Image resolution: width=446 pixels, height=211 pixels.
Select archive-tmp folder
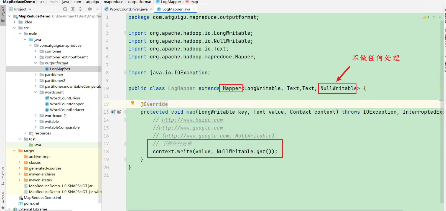click(39, 157)
